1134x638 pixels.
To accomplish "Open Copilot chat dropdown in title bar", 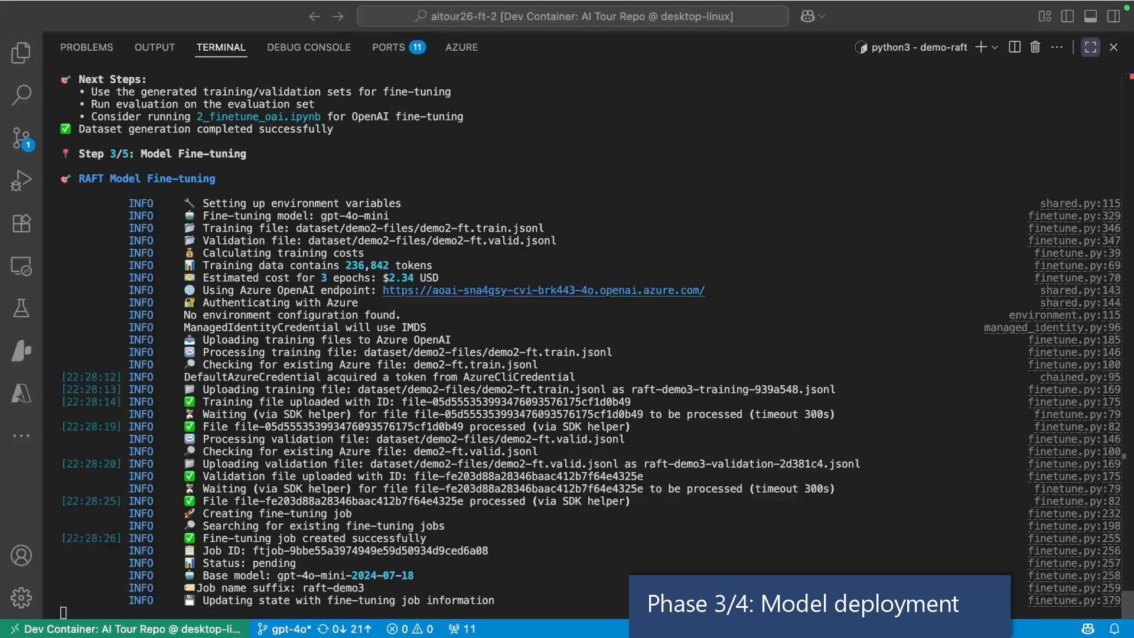I will coord(822,17).
